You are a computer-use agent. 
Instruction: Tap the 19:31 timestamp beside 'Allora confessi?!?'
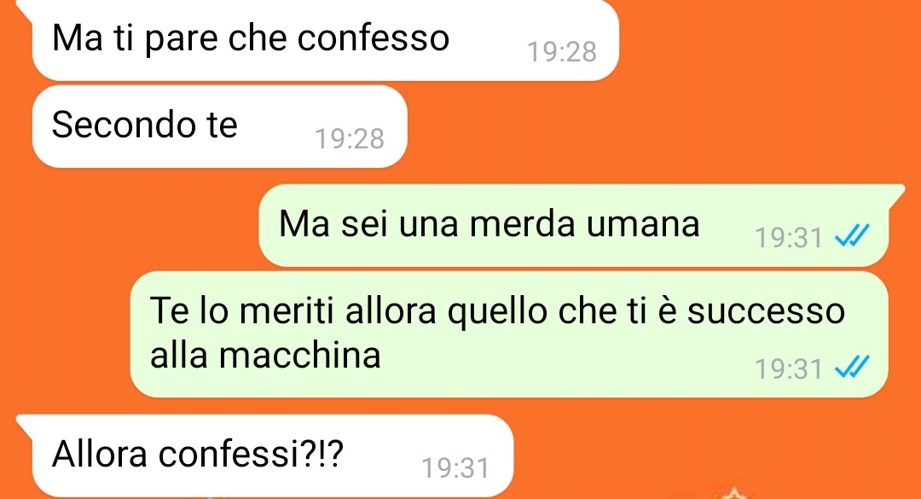click(455, 467)
